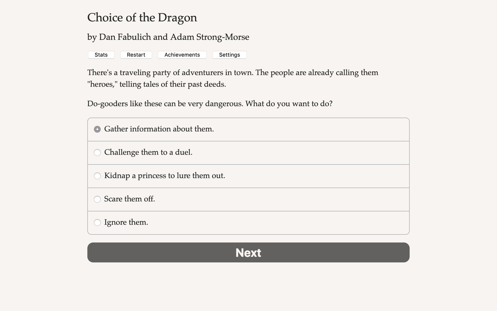Click the "Choice of the Dragon" title
497x311 pixels.
[142, 18]
